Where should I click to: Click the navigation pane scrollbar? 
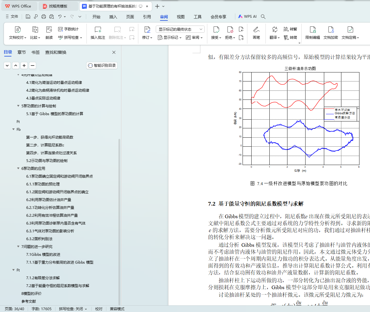tap(119, 222)
